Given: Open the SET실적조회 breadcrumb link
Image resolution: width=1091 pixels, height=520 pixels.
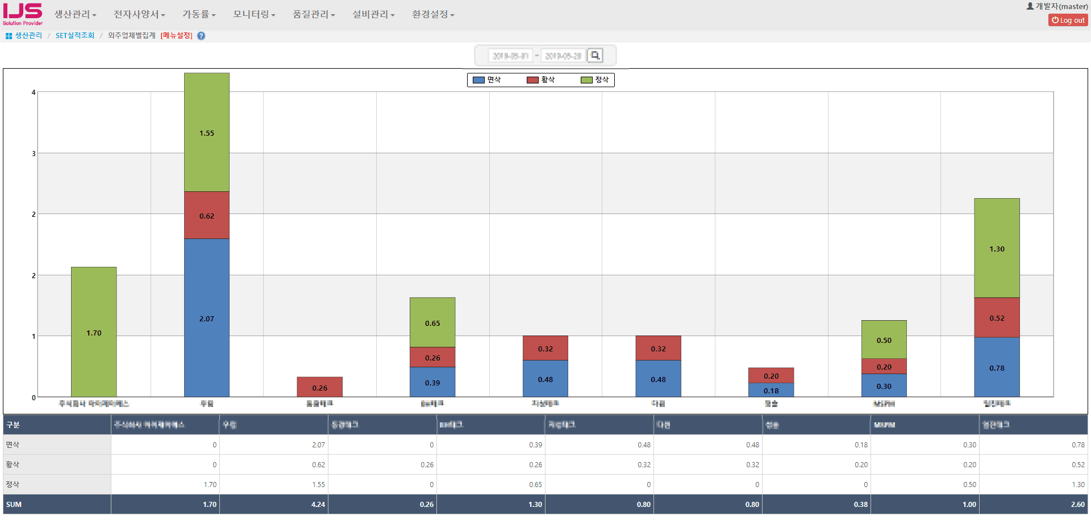Looking at the screenshot, I should (x=74, y=35).
